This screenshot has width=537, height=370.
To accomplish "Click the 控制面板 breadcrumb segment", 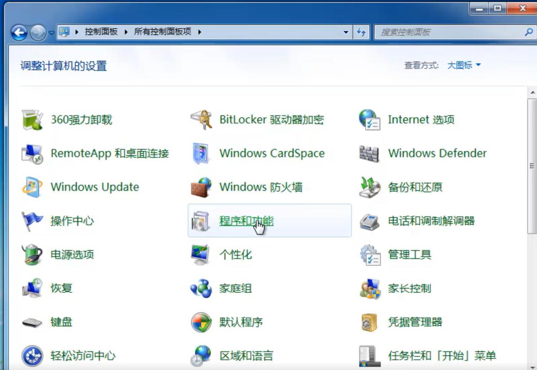I will coord(101,32).
